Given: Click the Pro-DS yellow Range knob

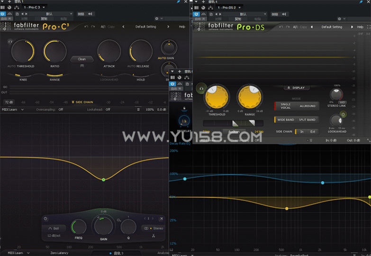Looking at the screenshot, I should pyautogui.click(x=250, y=97).
